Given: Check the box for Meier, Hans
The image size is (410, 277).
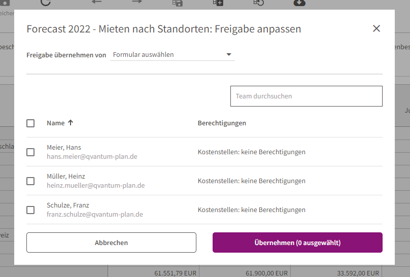Looking at the screenshot, I should coord(30,152).
